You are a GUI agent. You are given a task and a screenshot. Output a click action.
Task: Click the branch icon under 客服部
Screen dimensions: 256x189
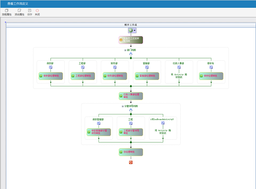coord(147,67)
